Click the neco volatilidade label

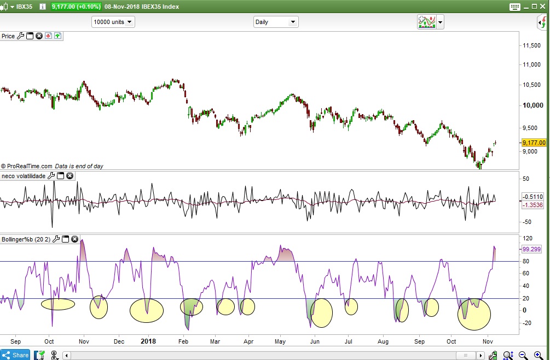coord(24,176)
